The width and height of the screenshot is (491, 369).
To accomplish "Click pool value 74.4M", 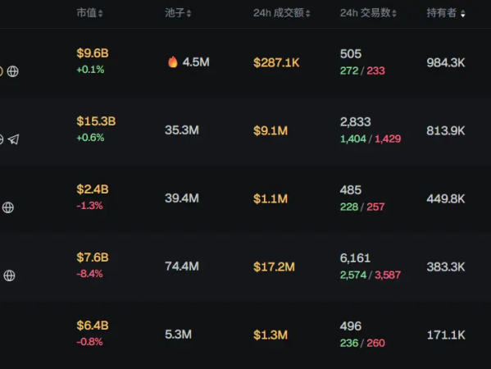I will pos(182,266).
